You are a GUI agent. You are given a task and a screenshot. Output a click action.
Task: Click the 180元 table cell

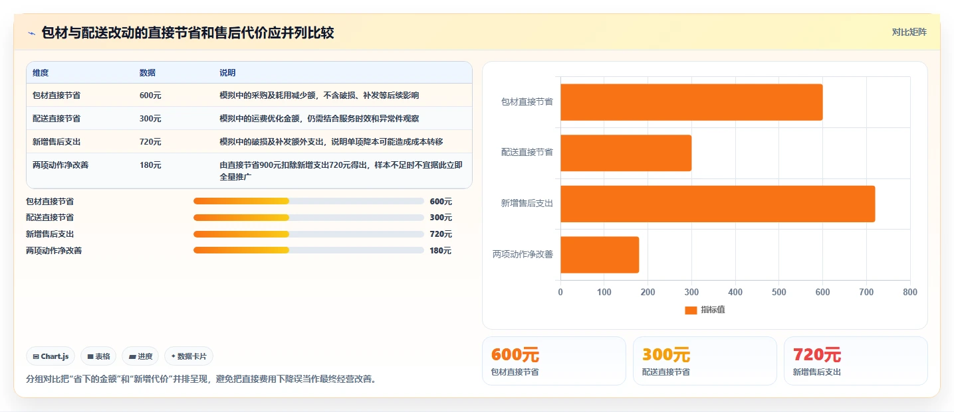[150, 165]
